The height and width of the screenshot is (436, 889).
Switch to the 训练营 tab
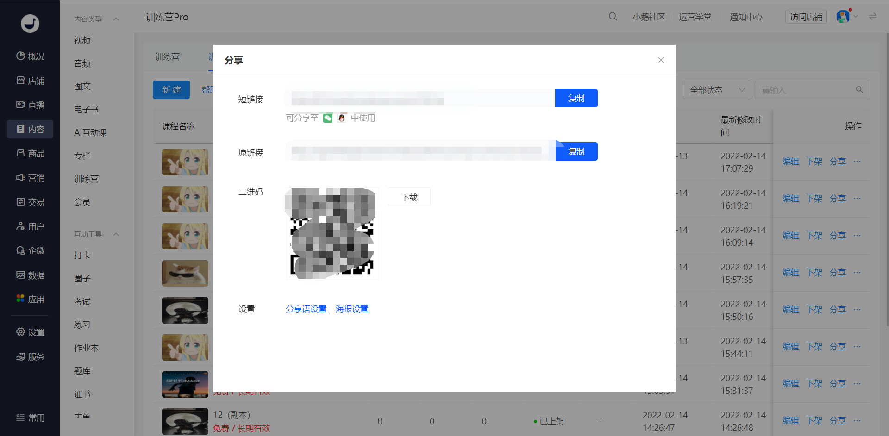pos(167,57)
